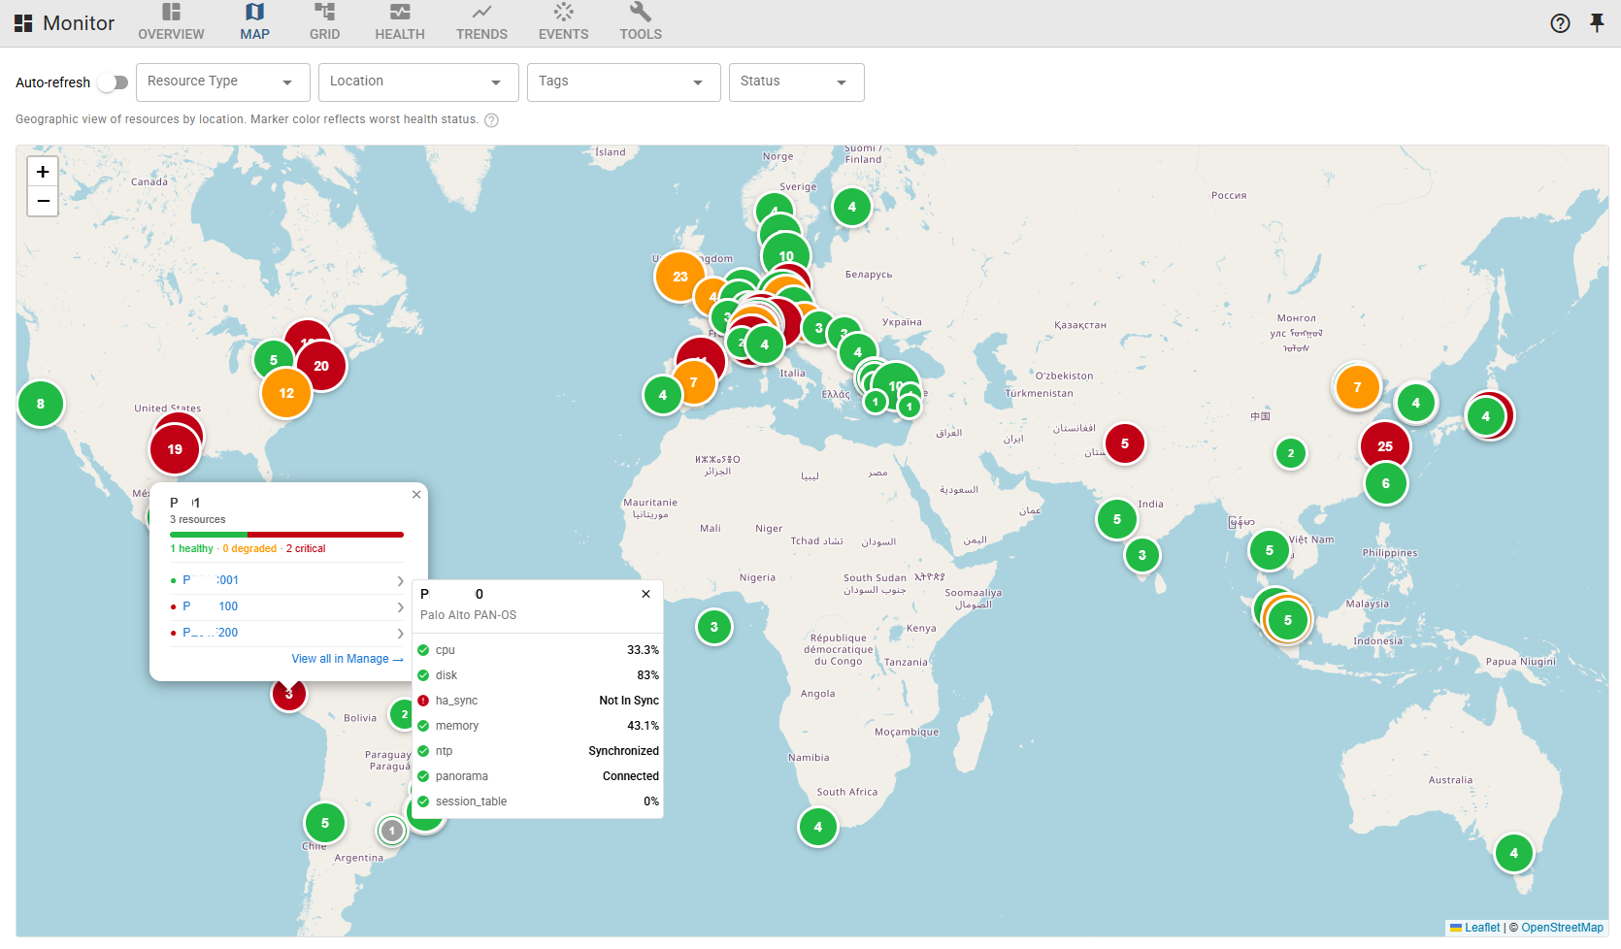Open the Tools wrench icon

coord(641,12)
